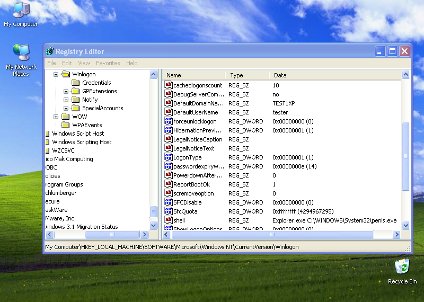Click the string icon beside DebugServerCom...
Image resolution: width=424 pixels, height=302 pixels.
[169, 94]
